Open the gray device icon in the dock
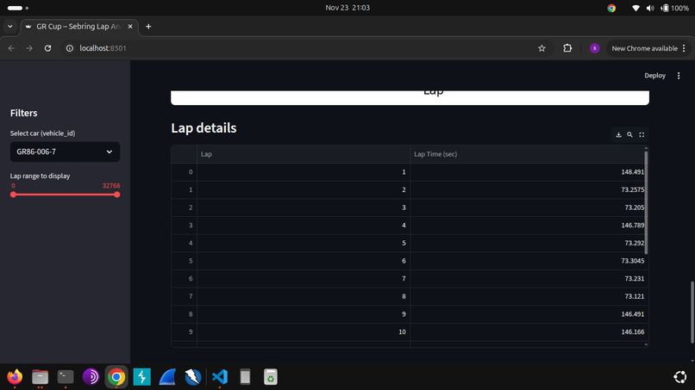 tap(245, 377)
